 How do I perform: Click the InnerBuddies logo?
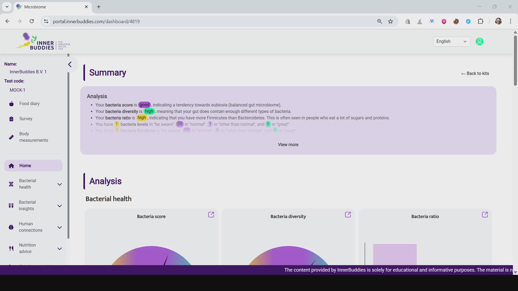(x=44, y=41)
